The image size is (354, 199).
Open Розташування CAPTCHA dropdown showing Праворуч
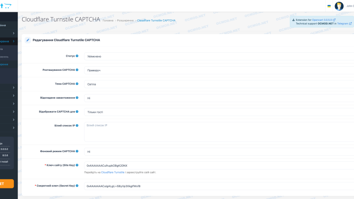tap(219, 70)
